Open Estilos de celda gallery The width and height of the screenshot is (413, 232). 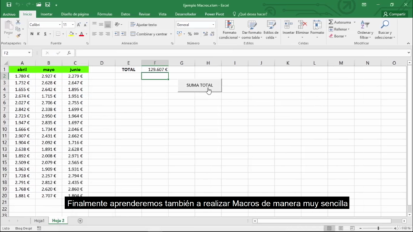click(271, 30)
